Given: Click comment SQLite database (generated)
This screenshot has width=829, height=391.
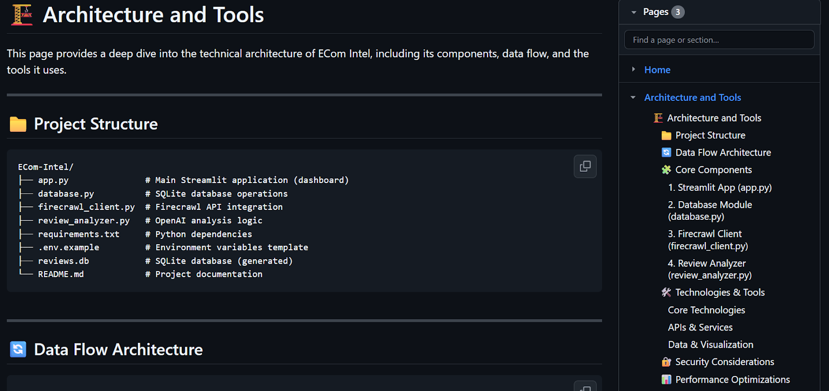Looking at the screenshot, I should click(219, 261).
